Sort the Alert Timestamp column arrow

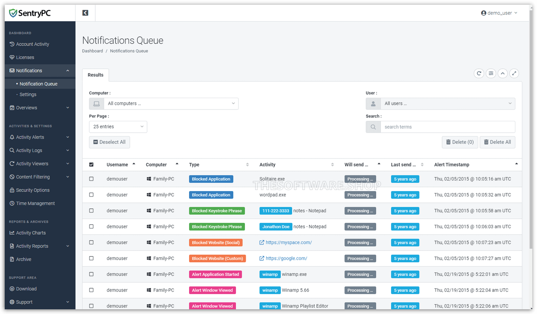pyautogui.click(x=517, y=164)
